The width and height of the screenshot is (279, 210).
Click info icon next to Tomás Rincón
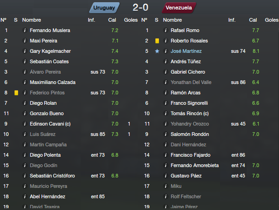coord(166,113)
